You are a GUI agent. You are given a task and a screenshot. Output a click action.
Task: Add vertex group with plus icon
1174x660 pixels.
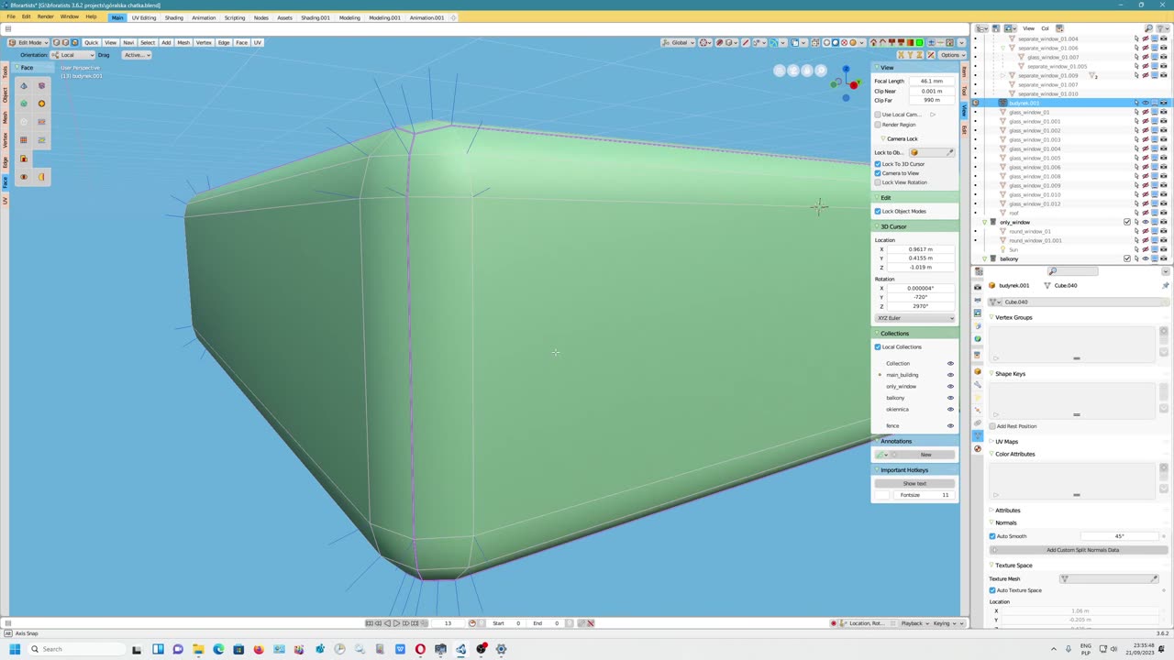coord(1164,331)
